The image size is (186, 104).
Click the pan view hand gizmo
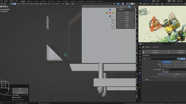(x=113, y=22)
